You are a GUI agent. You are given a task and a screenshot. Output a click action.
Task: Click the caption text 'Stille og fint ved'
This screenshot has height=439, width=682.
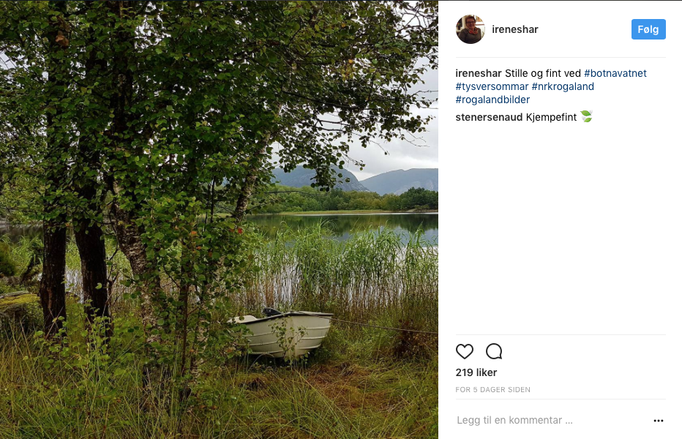click(x=543, y=73)
